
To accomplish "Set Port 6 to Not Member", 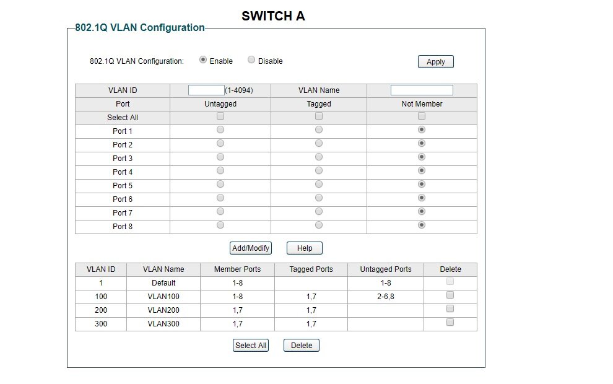I will pyautogui.click(x=422, y=198).
